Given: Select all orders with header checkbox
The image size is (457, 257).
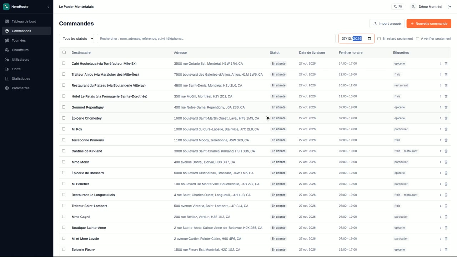Looking at the screenshot, I should click(64, 52).
